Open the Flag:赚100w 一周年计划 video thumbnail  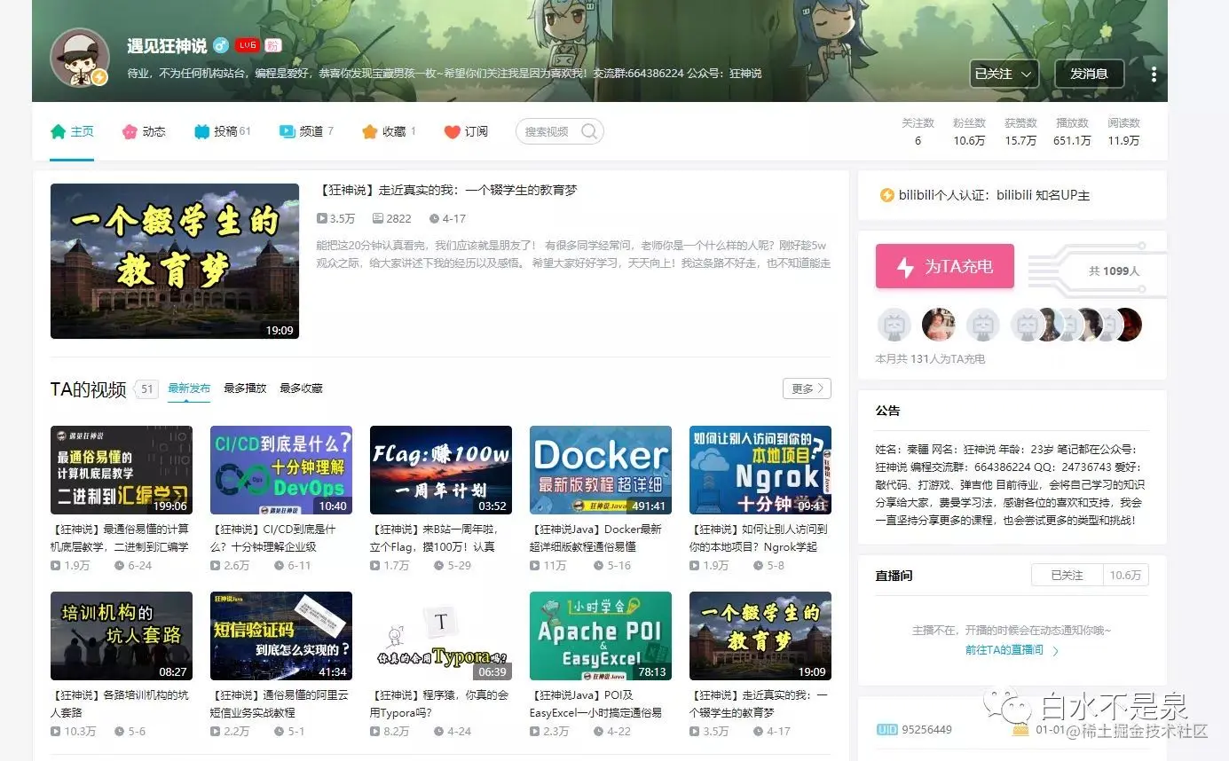[441, 470]
